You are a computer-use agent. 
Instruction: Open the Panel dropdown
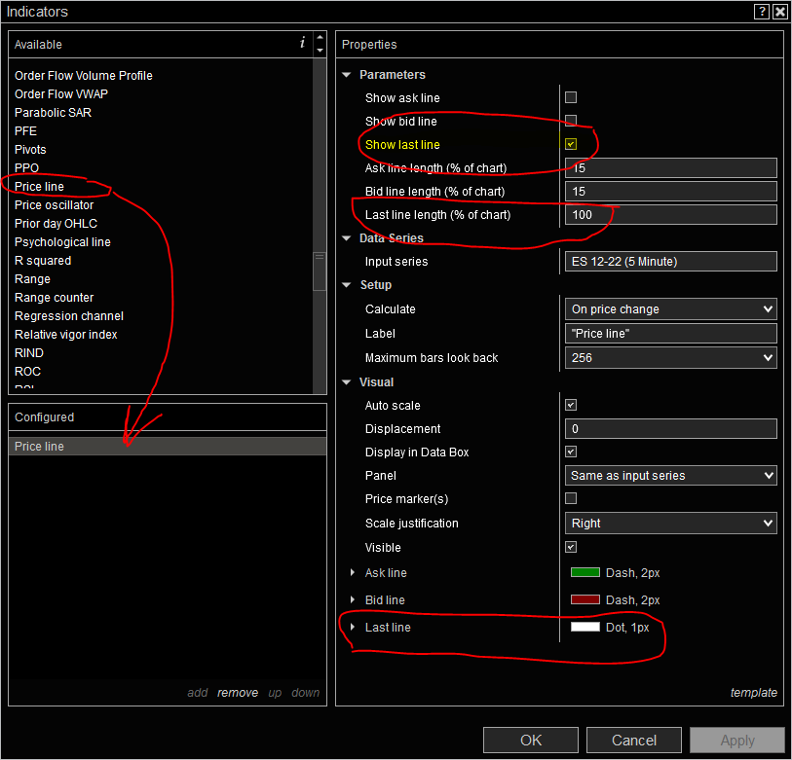coord(671,476)
